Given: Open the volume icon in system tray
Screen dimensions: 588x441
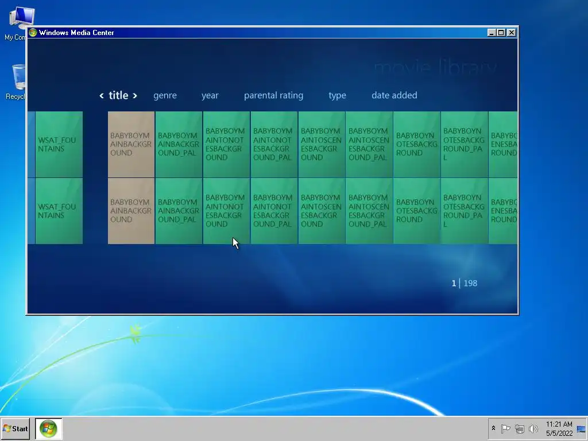Looking at the screenshot, I should pyautogui.click(x=533, y=428).
